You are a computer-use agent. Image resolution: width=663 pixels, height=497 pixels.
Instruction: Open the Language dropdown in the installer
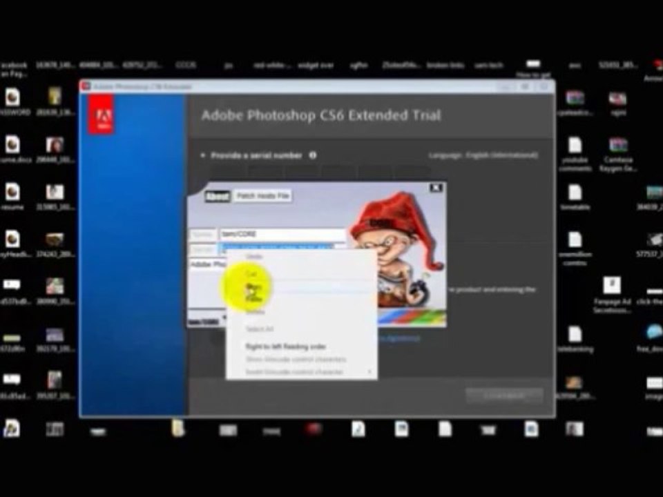(483, 155)
